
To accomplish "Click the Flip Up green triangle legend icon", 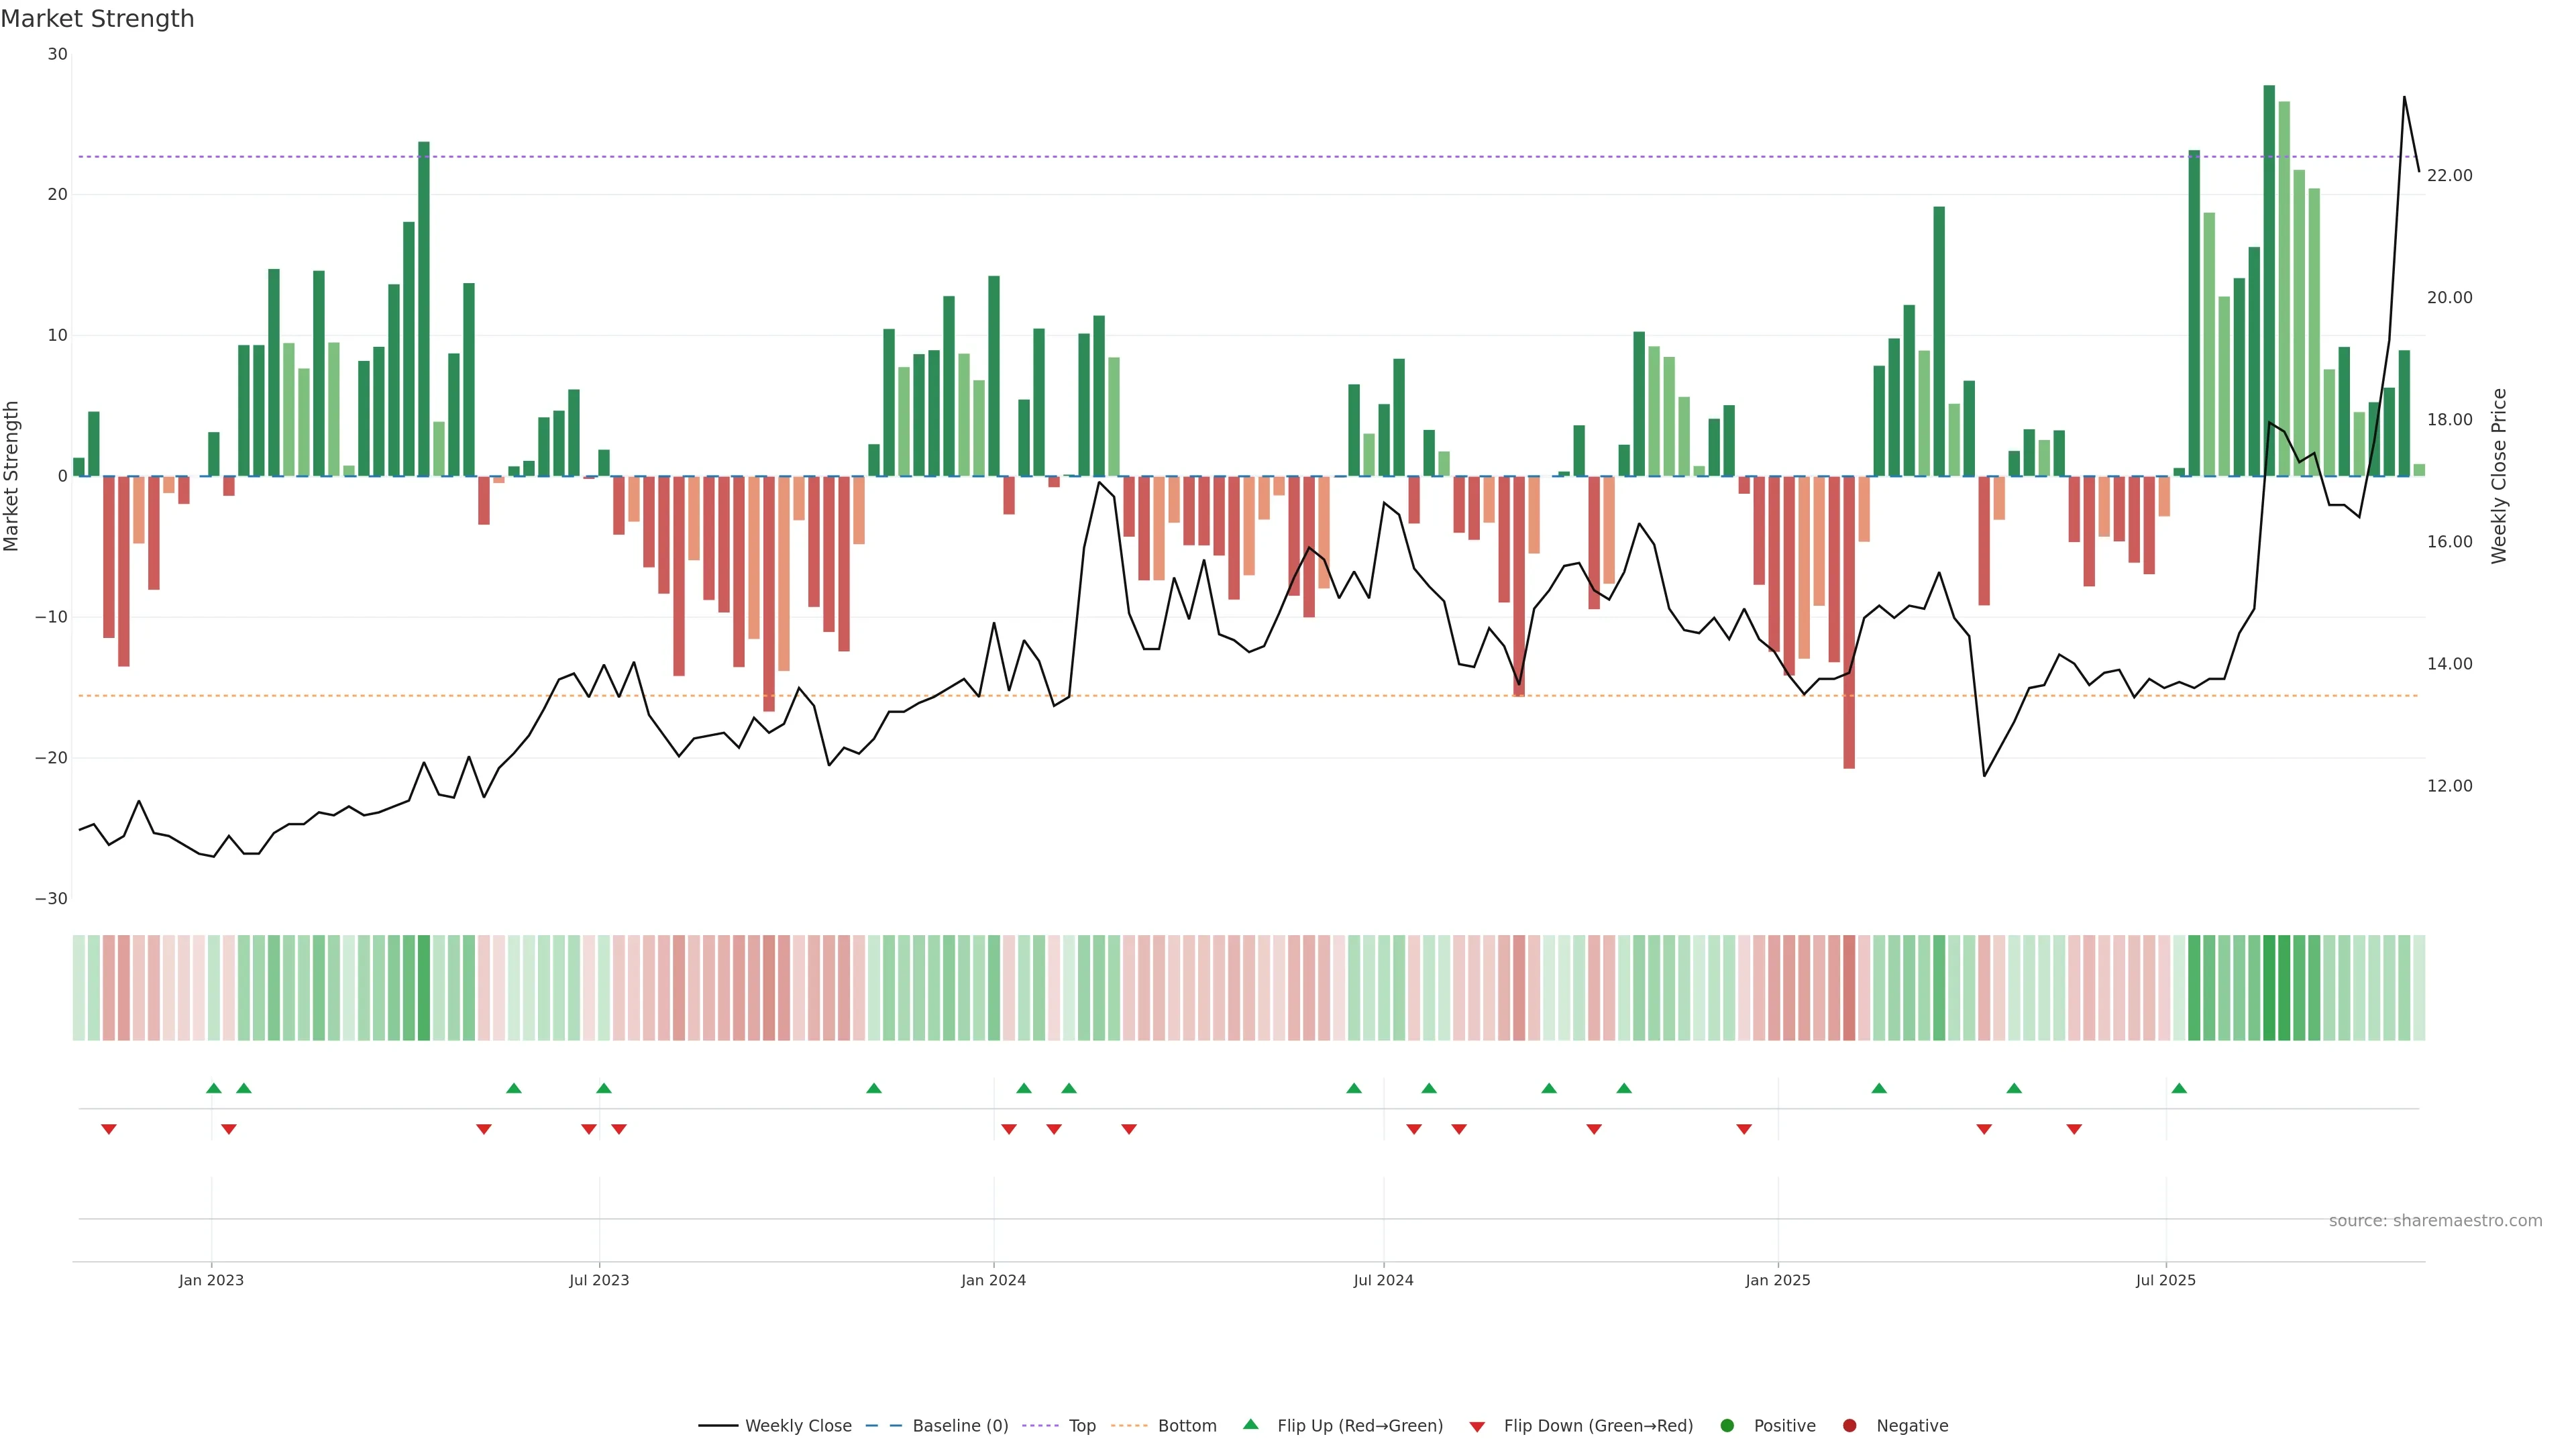I will [x=1250, y=1425].
